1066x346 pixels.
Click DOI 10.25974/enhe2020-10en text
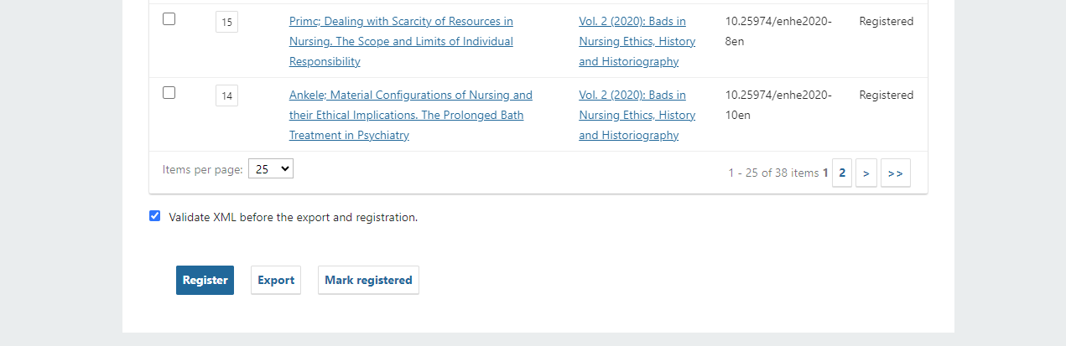[778, 105]
